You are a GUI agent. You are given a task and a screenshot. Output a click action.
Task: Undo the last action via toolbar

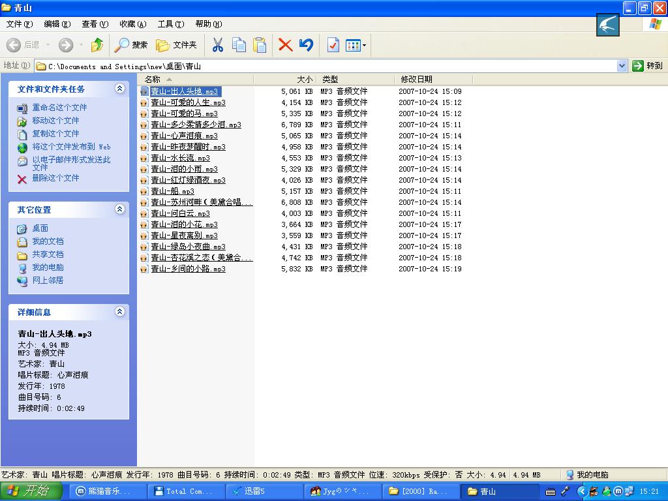(307, 45)
